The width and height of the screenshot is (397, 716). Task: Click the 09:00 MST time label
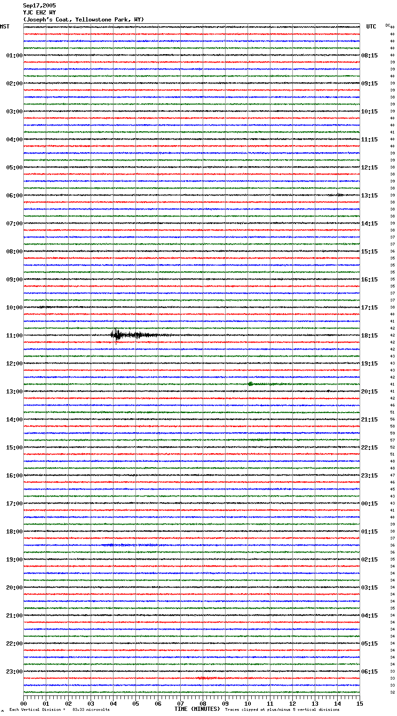coord(14,280)
